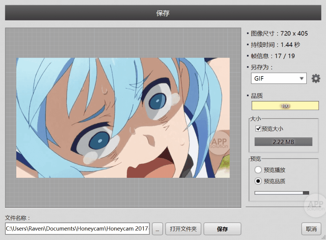Click the 品质 quality slider showing 100
The height and width of the screenshot is (240, 326).
[285, 106]
